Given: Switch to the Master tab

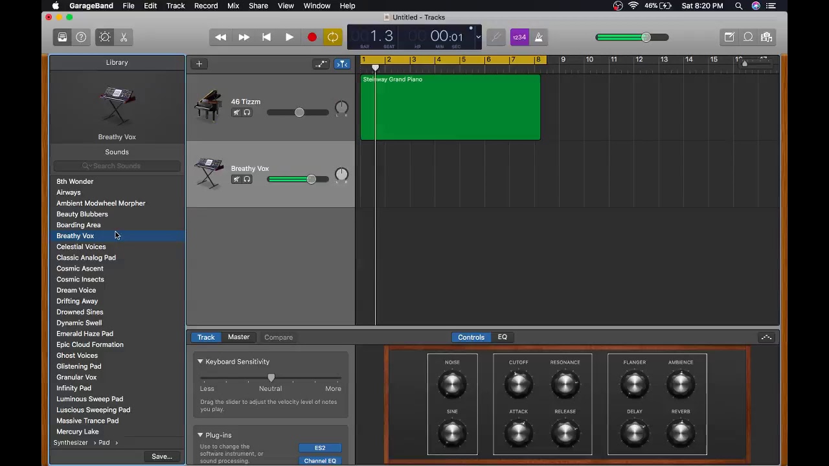Looking at the screenshot, I should pyautogui.click(x=238, y=337).
